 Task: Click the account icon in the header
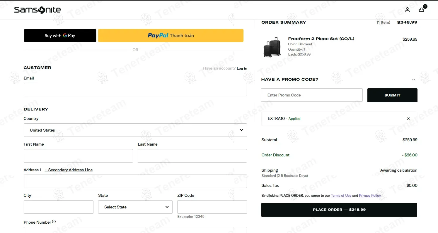coord(407,10)
